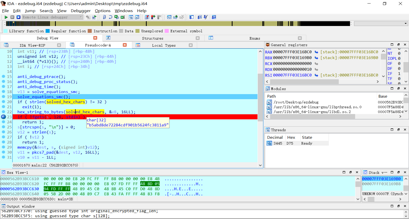Click the Hex View-1 panel close button

(x=357, y=172)
